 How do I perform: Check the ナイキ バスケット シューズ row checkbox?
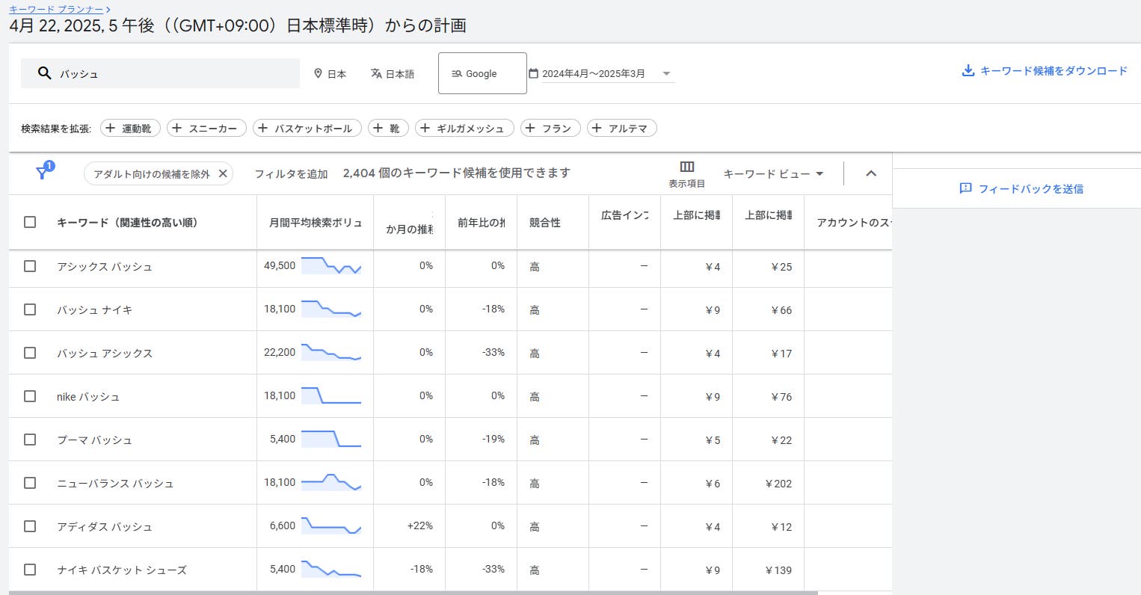pos(30,570)
